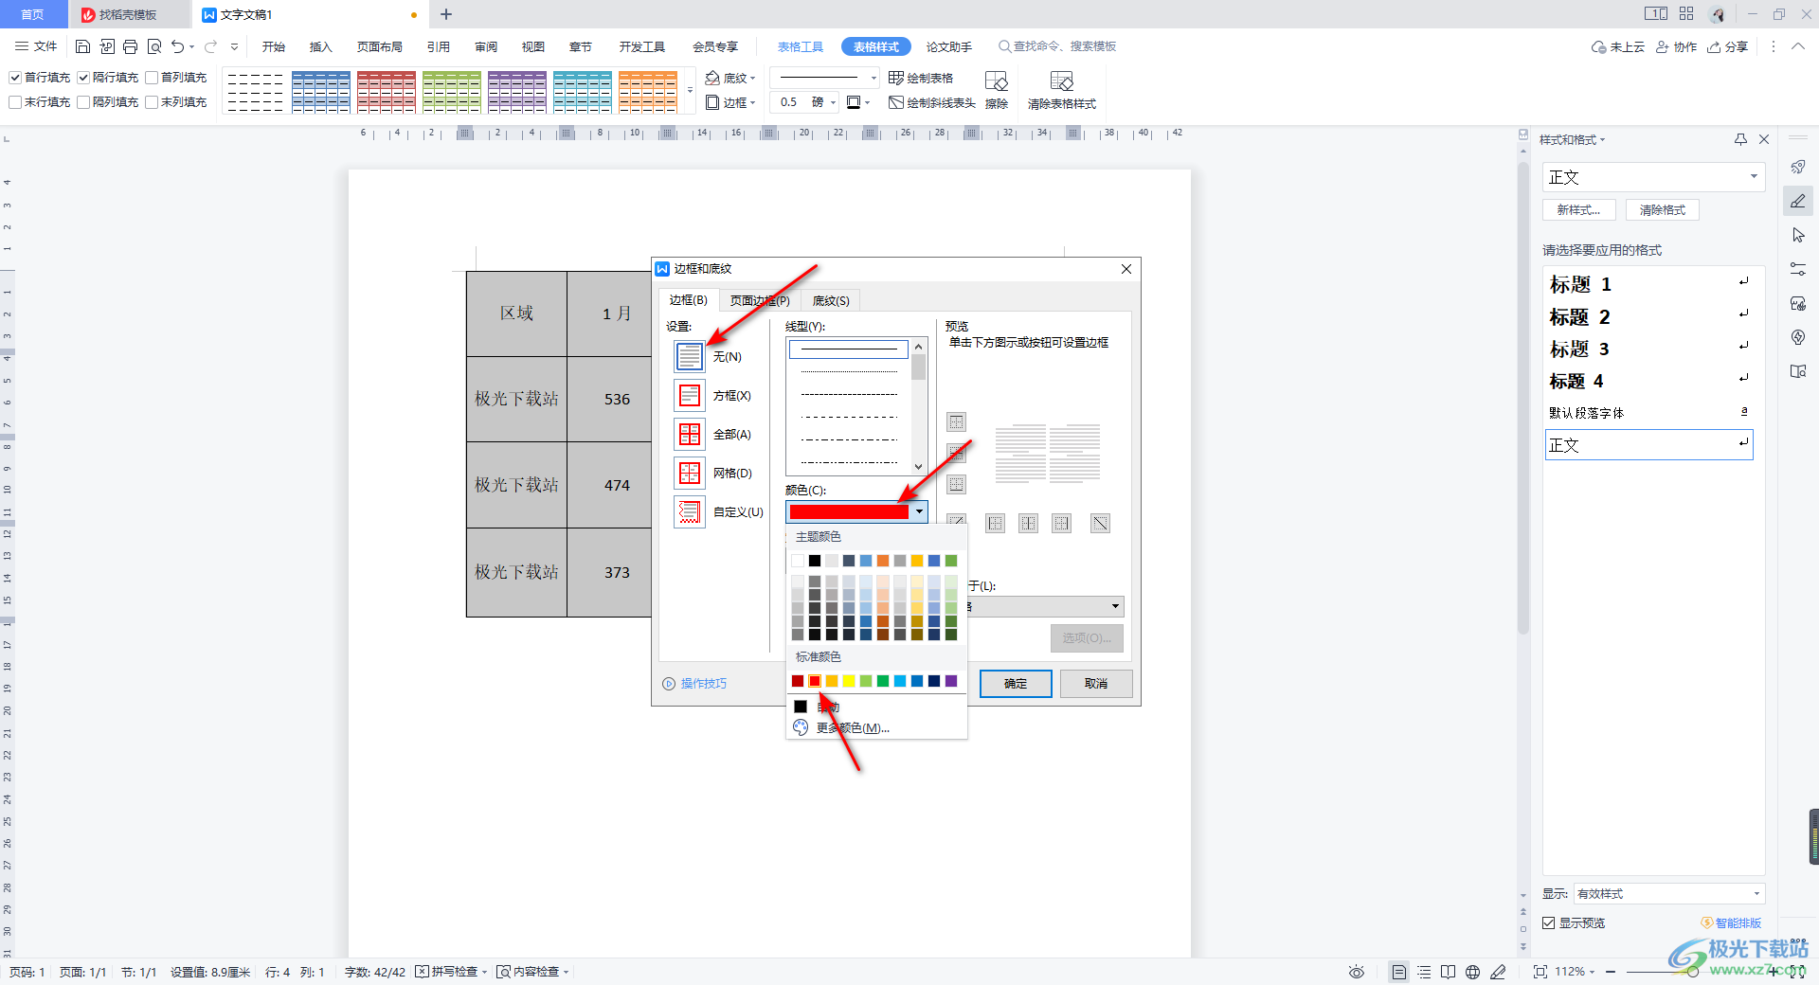
Task: Click the web layout globe icon in status bar
Action: [x=1472, y=972]
